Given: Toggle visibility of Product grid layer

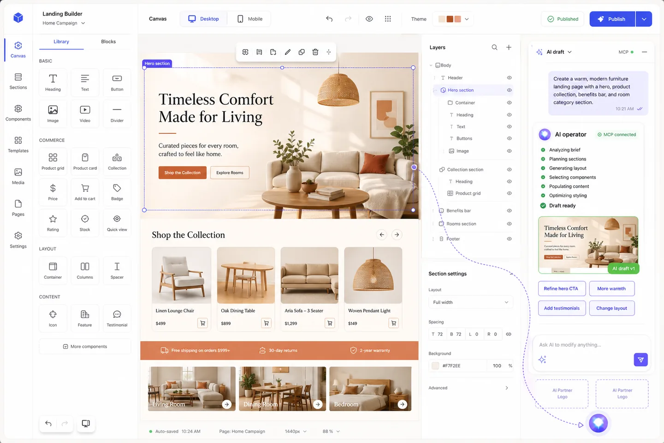Looking at the screenshot, I should coord(510,193).
